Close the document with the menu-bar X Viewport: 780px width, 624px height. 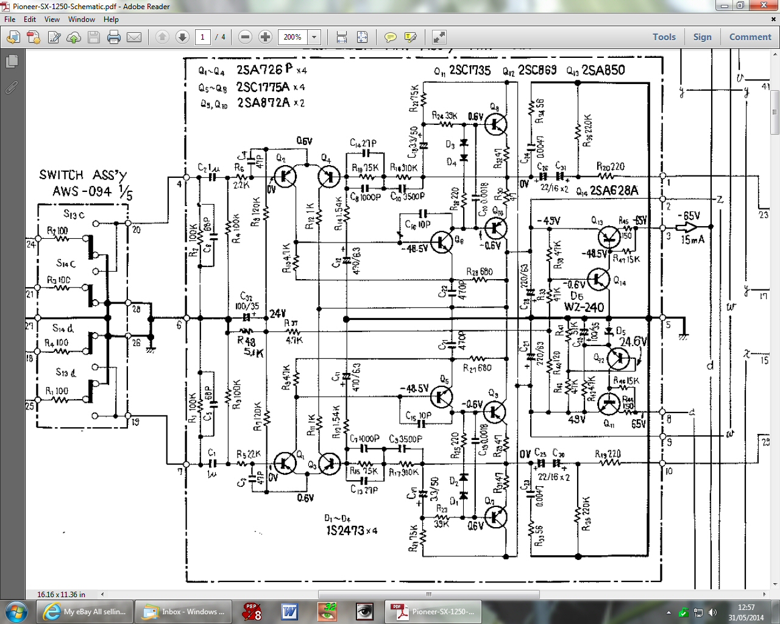pos(774,19)
